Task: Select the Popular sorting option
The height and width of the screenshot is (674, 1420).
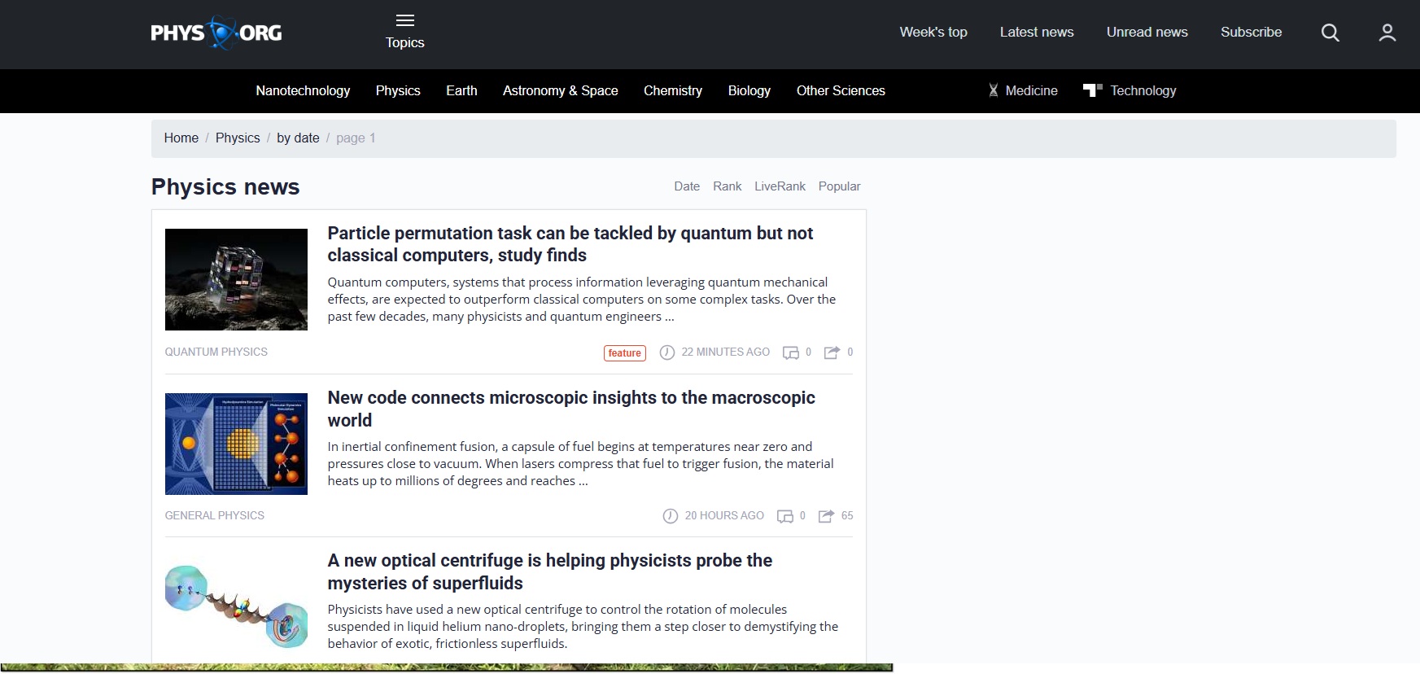Action: [x=839, y=186]
